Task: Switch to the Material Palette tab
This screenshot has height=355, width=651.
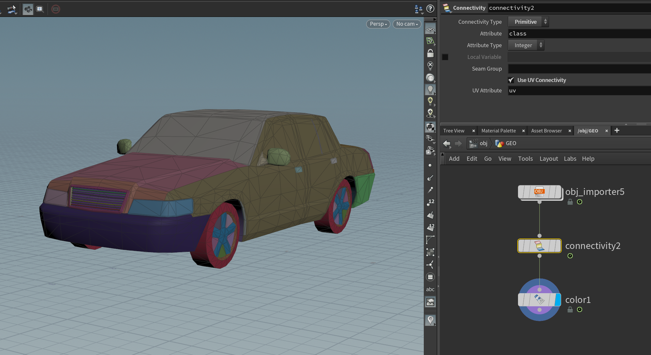Action: pos(498,131)
